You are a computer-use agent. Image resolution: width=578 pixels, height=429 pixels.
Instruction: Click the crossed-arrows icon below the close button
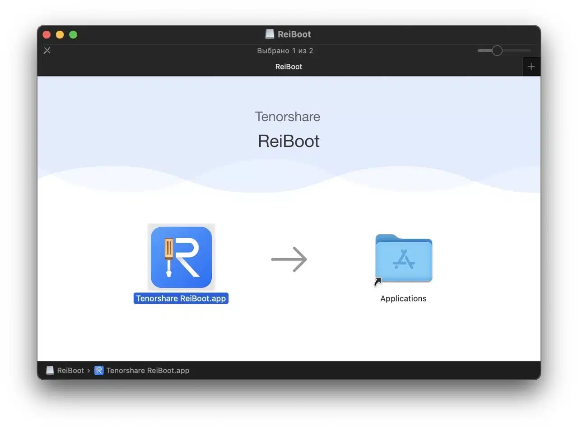[47, 50]
